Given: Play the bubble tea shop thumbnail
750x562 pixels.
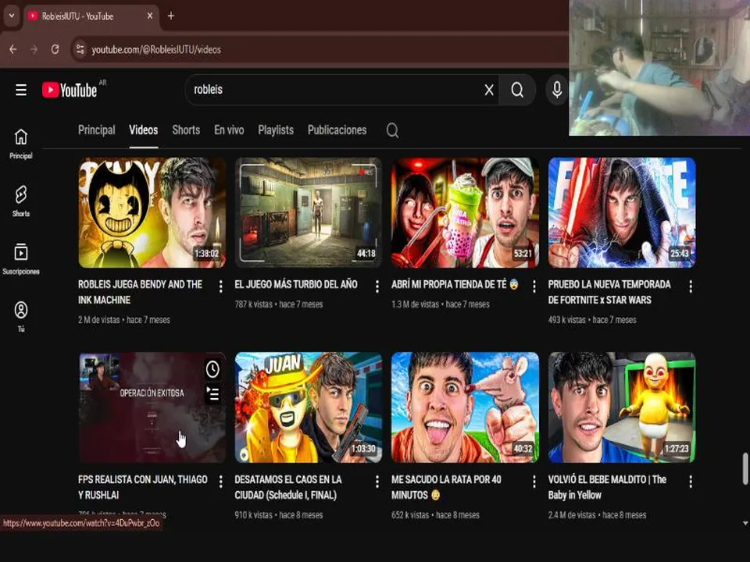Looking at the screenshot, I should (x=465, y=212).
